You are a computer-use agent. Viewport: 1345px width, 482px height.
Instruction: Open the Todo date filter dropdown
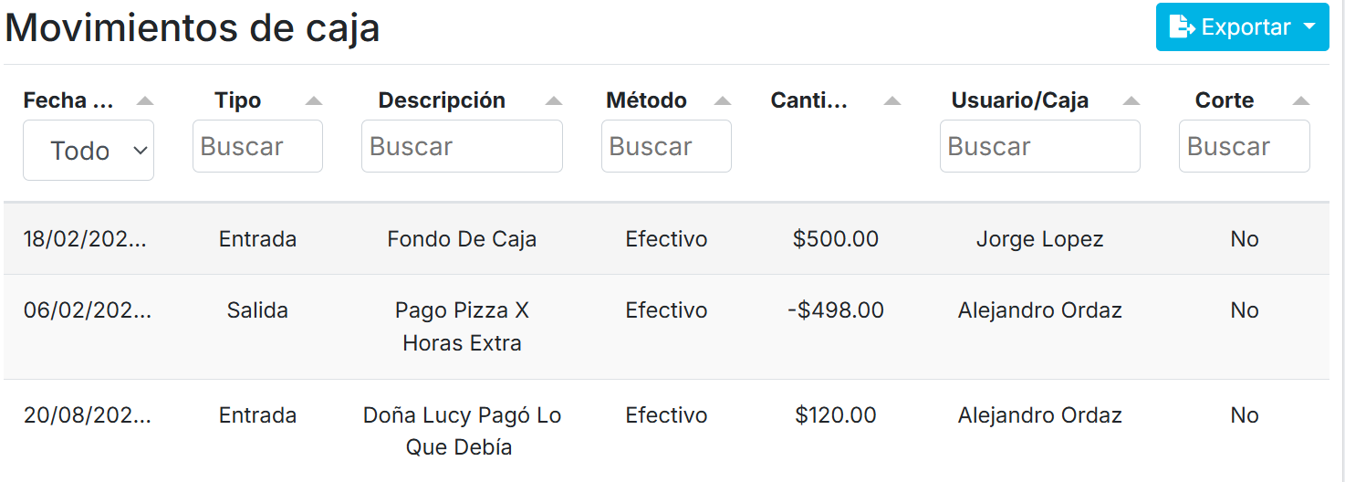89,151
